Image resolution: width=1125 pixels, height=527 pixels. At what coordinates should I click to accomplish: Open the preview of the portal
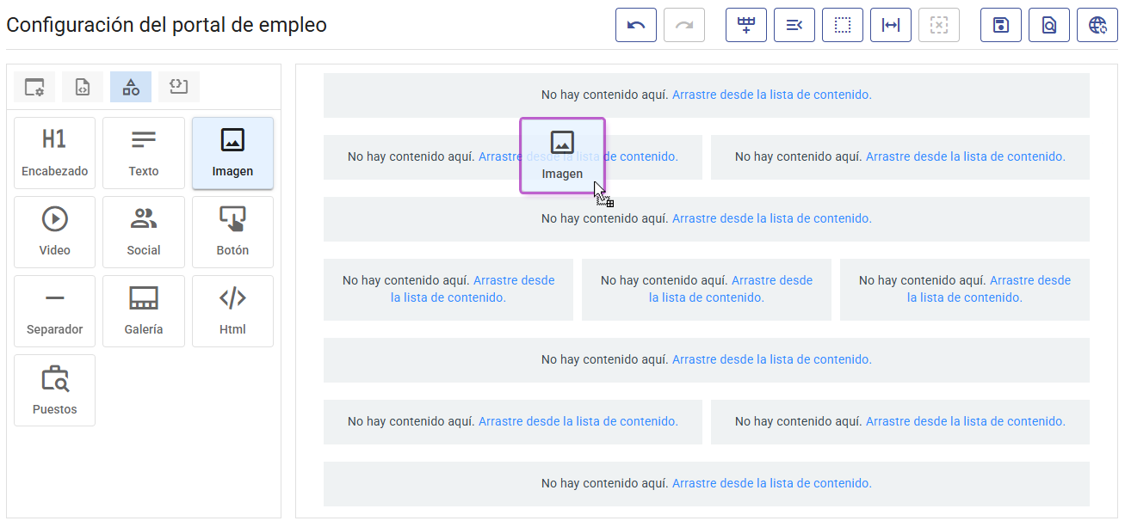pyautogui.click(x=1048, y=25)
